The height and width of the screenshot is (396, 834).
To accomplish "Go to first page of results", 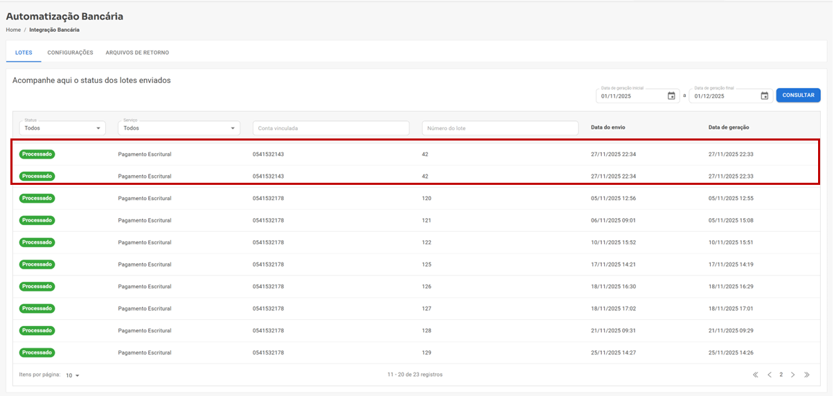I will point(756,375).
